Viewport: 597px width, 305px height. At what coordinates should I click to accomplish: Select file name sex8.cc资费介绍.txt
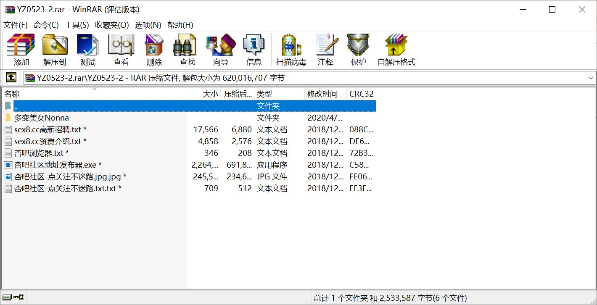coord(50,141)
